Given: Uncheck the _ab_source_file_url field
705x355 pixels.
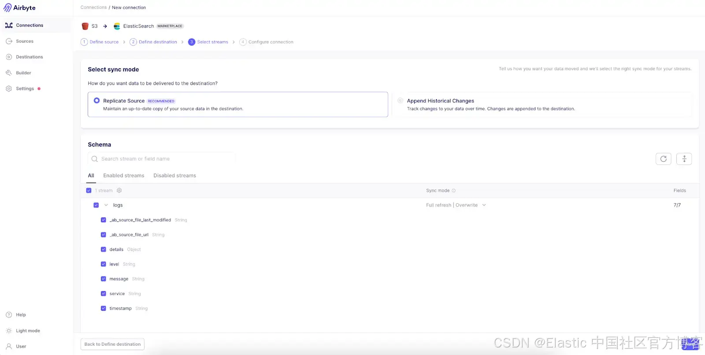Looking at the screenshot, I should tap(104, 235).
